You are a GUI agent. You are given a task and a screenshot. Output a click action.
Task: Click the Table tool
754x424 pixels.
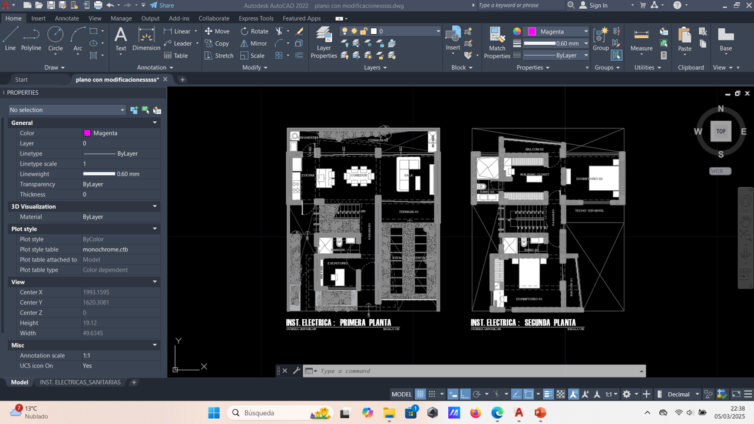point(176,55)
